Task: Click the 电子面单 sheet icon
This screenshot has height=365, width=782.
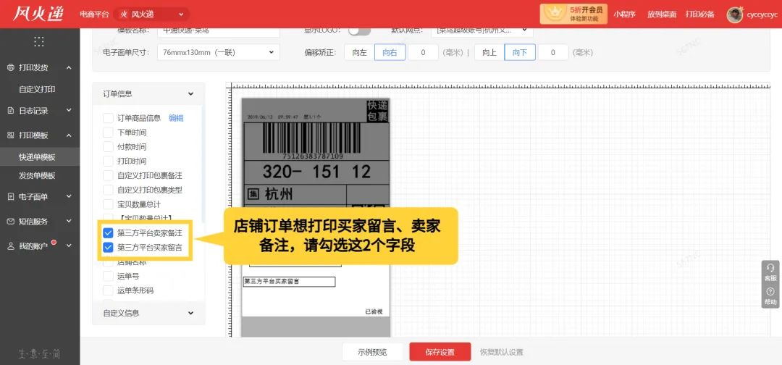Action: click(x=10, y=196)
